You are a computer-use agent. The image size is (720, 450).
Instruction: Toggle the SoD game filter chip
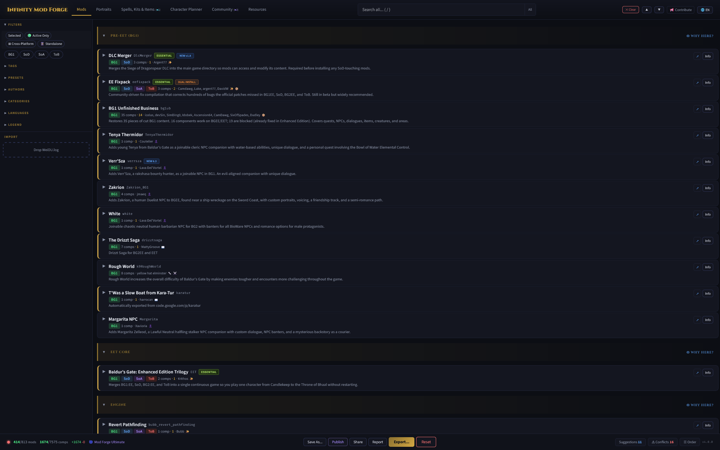(26, 55)
